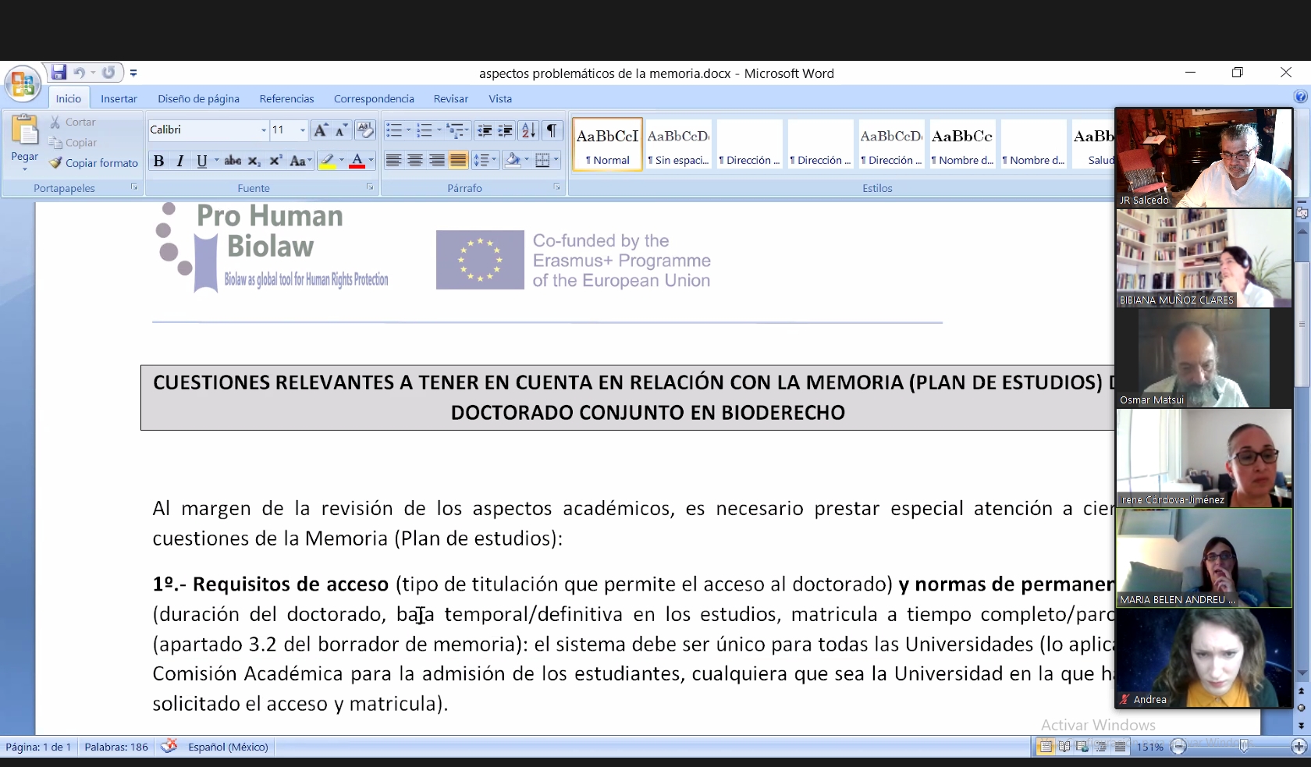Sort text with the A-Z icon
The image size is (1311, 767).
point(528,130)
